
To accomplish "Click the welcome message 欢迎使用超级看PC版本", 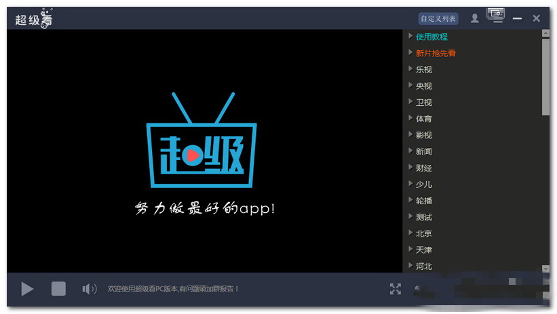I will click(x=173, y=289).
